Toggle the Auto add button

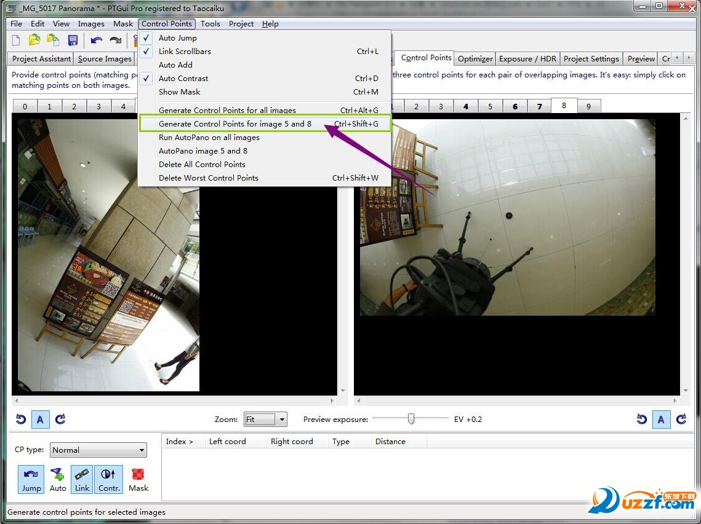(58, 479)
